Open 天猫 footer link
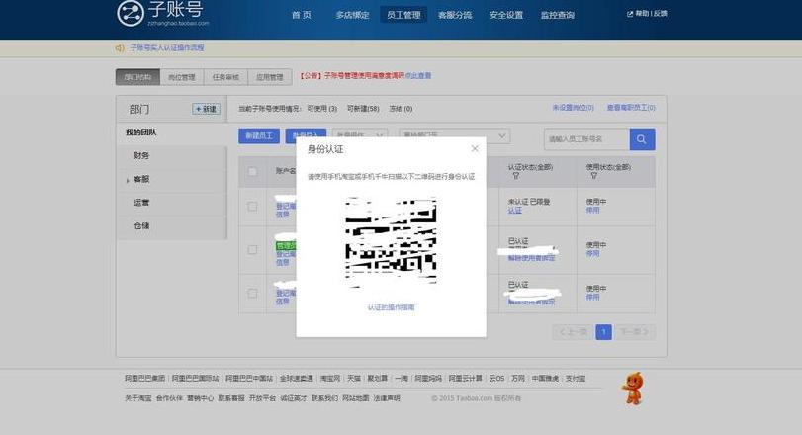802x435 pixels. pyautogui.click(x=354, y=379)
